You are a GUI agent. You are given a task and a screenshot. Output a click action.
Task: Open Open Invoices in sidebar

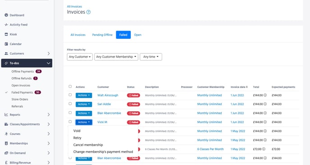21,86
